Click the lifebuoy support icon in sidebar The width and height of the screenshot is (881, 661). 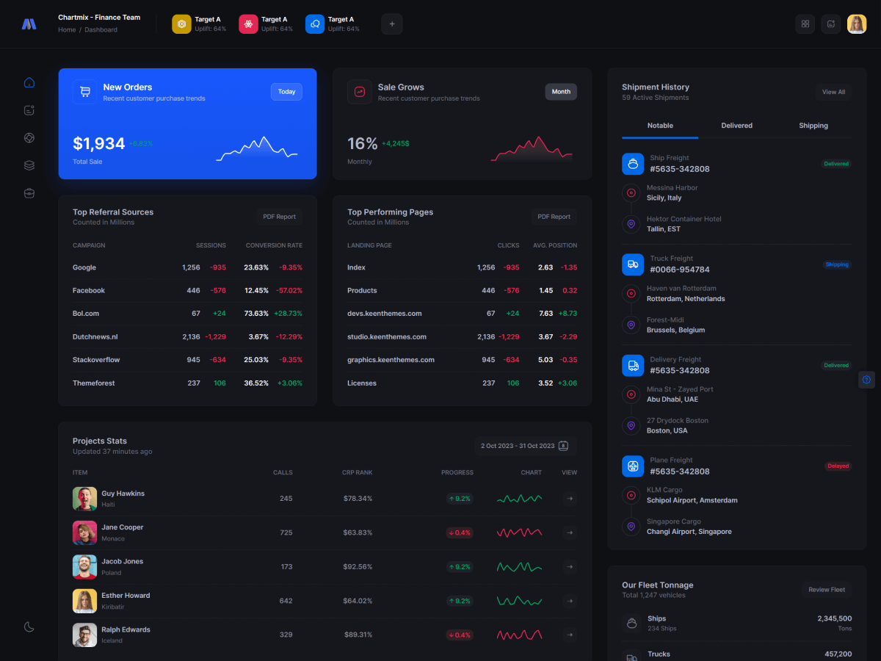[x=29, y=137]
